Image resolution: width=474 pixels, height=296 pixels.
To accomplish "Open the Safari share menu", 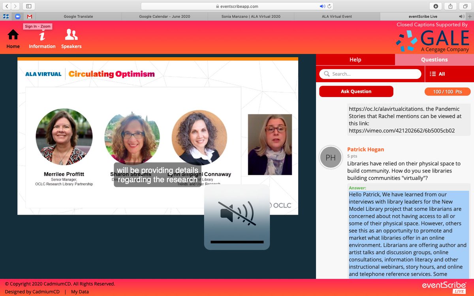I will coord(450,6).
